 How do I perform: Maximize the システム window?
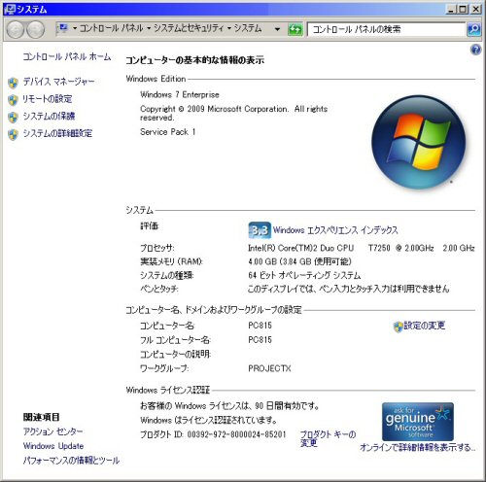coord(464,9)
